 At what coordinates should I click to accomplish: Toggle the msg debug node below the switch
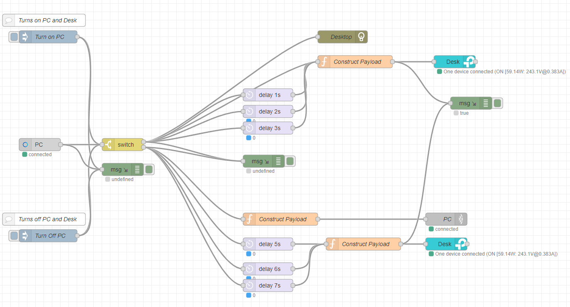(x=149, y=169)
